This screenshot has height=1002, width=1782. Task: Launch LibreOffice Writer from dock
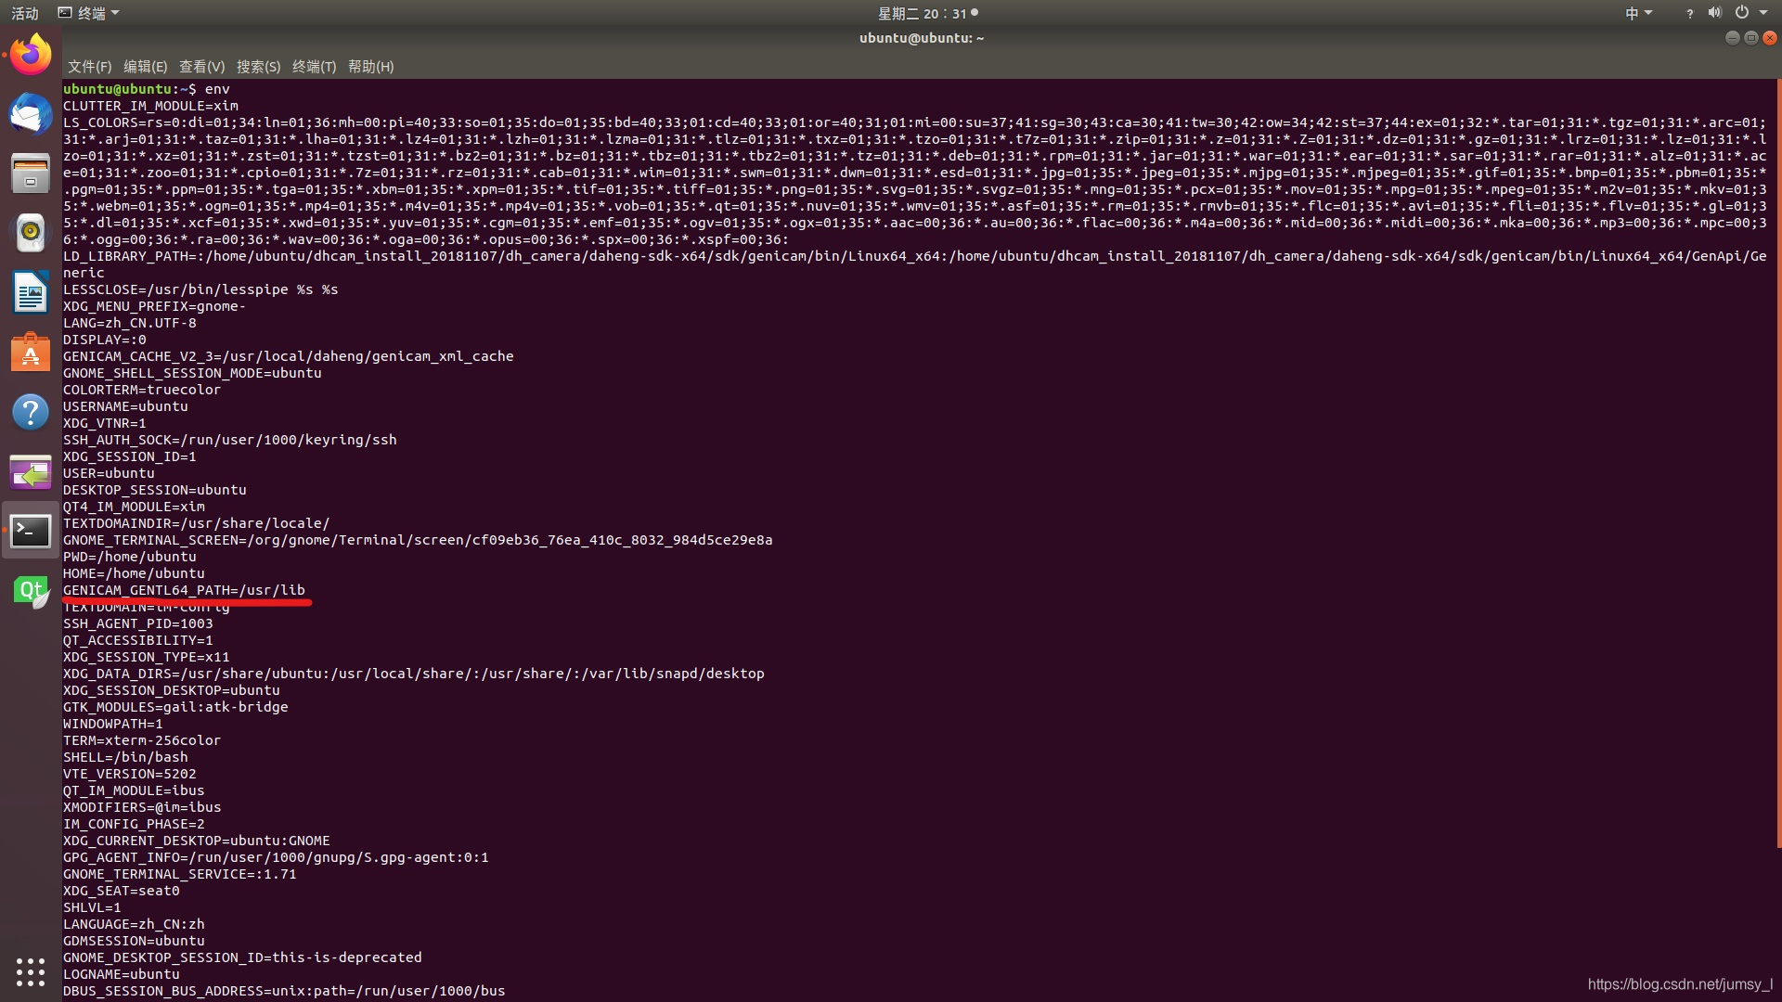pos(31,293)
